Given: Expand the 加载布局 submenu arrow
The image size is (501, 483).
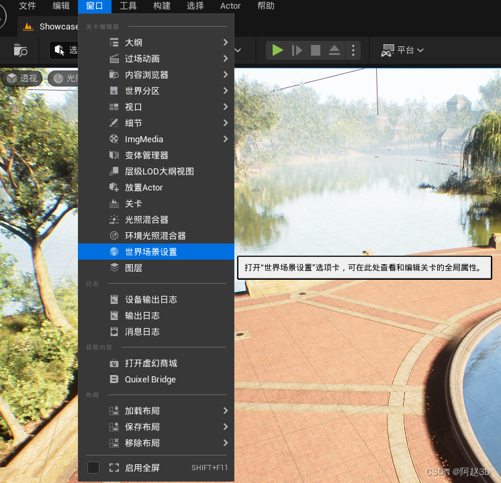Looking at the screenshot, I should pos(226,411).
